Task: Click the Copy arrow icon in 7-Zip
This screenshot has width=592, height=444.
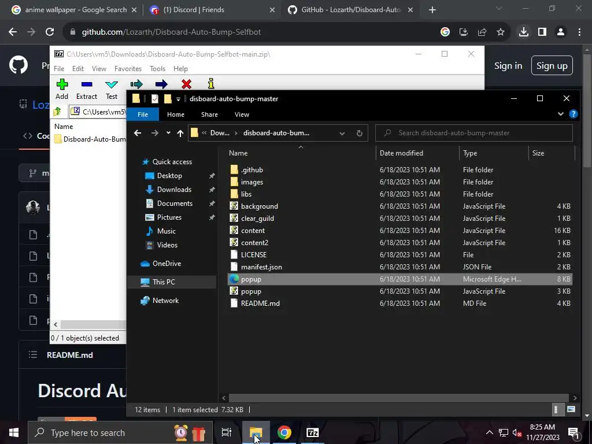Action: [x=136, y=84]
